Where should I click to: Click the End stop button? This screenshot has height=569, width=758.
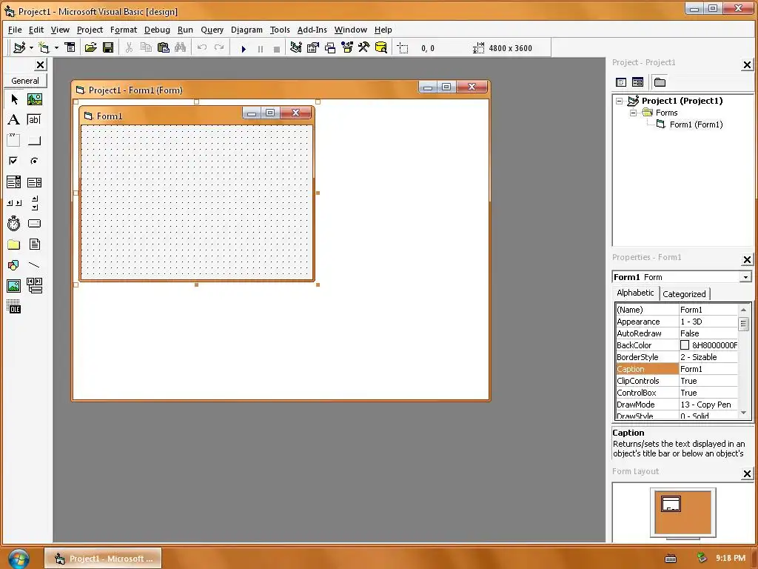click(x=277, y=49)
